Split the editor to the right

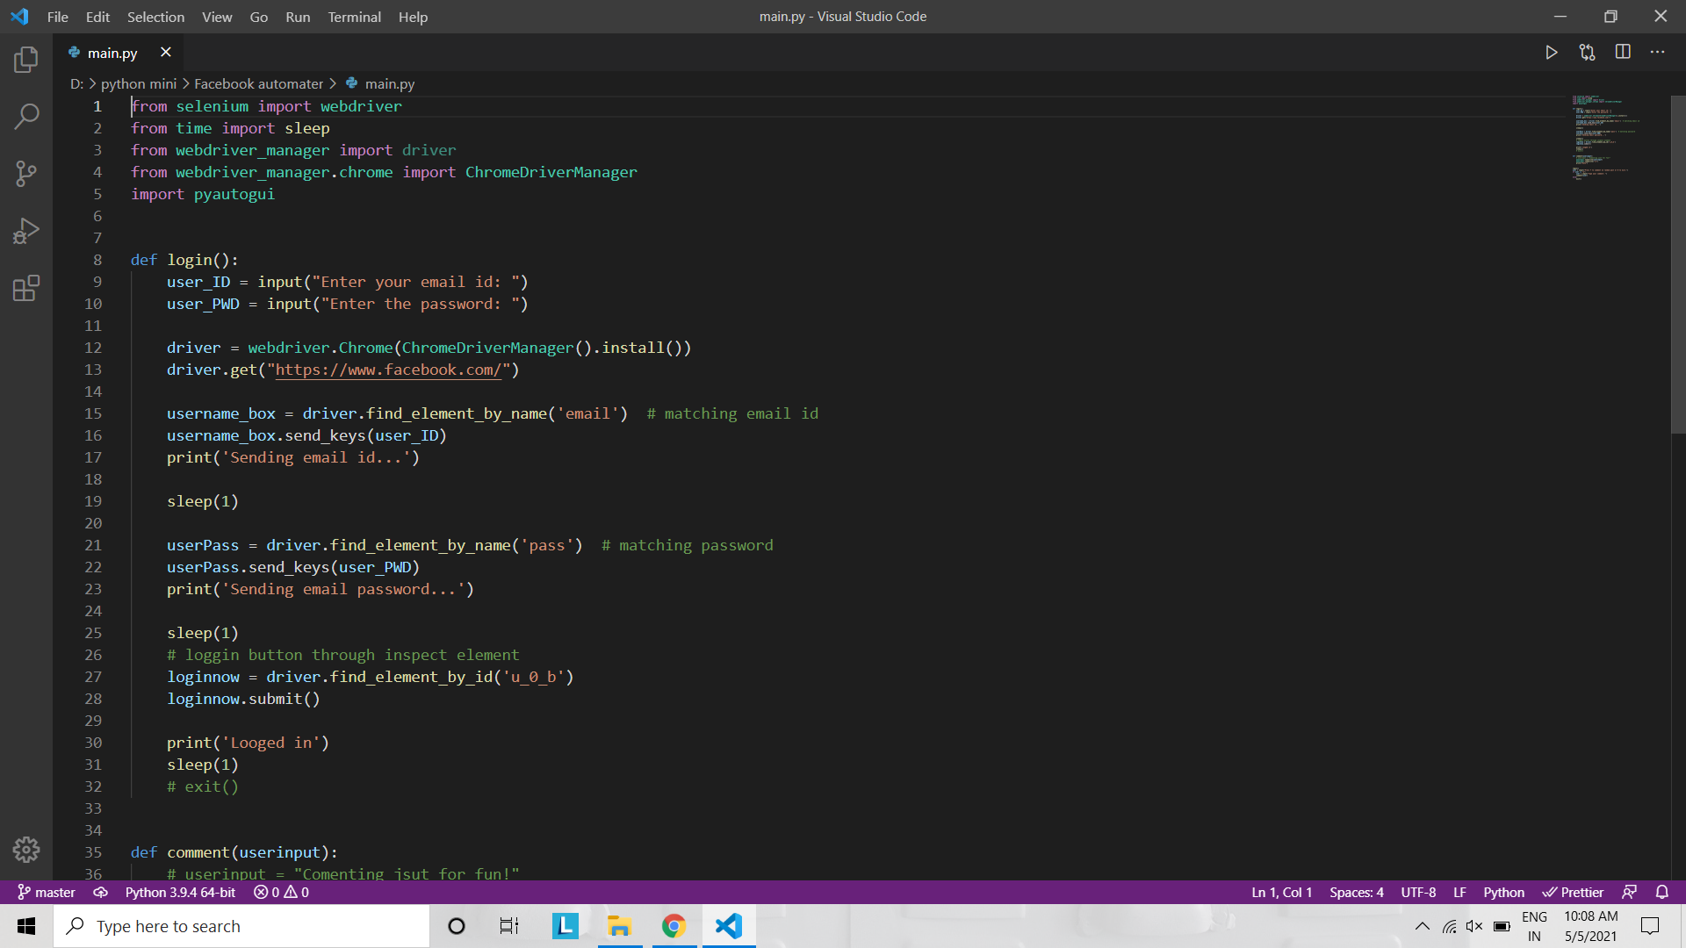pos(1623,53)
